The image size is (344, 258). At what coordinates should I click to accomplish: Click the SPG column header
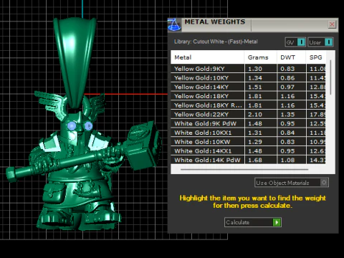316,57
